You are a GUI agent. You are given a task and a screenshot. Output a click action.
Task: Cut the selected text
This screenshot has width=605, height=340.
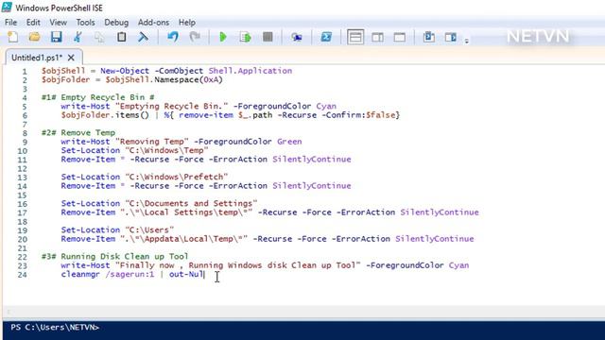[78, 37]
